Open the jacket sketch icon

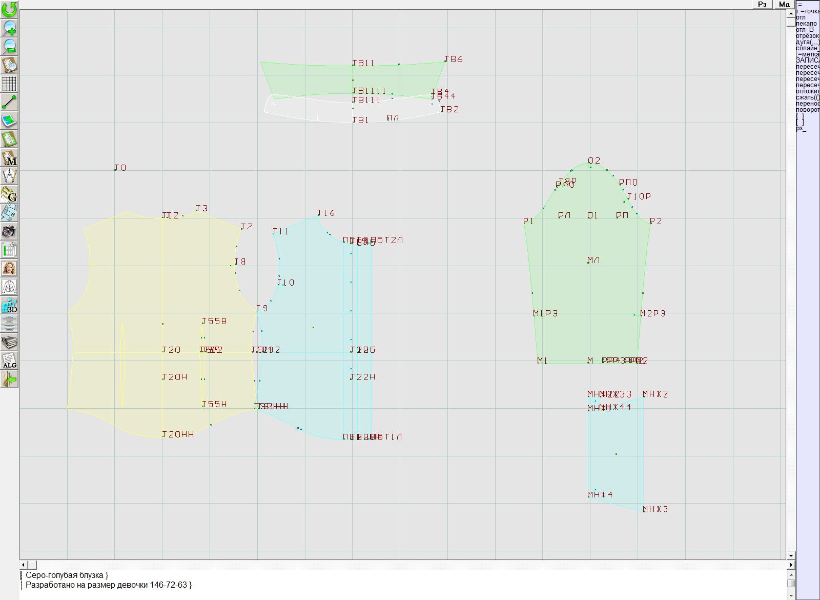(x=9, y=287)
